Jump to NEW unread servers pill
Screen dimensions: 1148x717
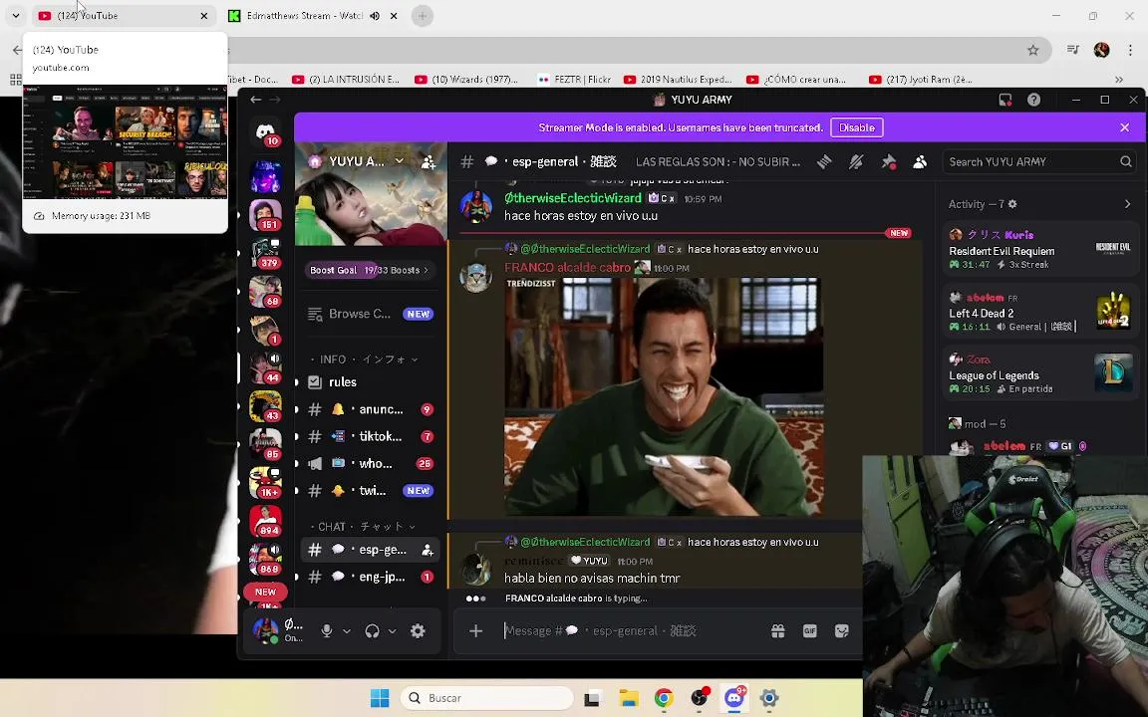265,592
